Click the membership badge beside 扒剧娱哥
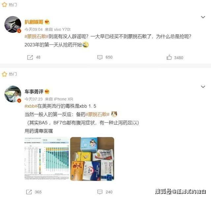This screenshot has width=211, height=197. (47, 22)
